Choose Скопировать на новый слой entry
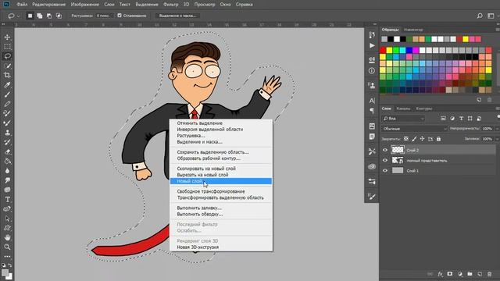500x281 pixels. [220, 169]
